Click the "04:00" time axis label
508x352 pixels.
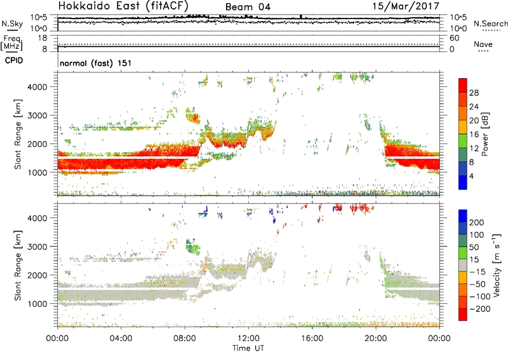click(x=121, y=339)
